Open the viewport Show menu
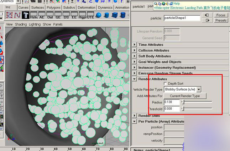Screen dimensions: 230x151 pos(47,24)
